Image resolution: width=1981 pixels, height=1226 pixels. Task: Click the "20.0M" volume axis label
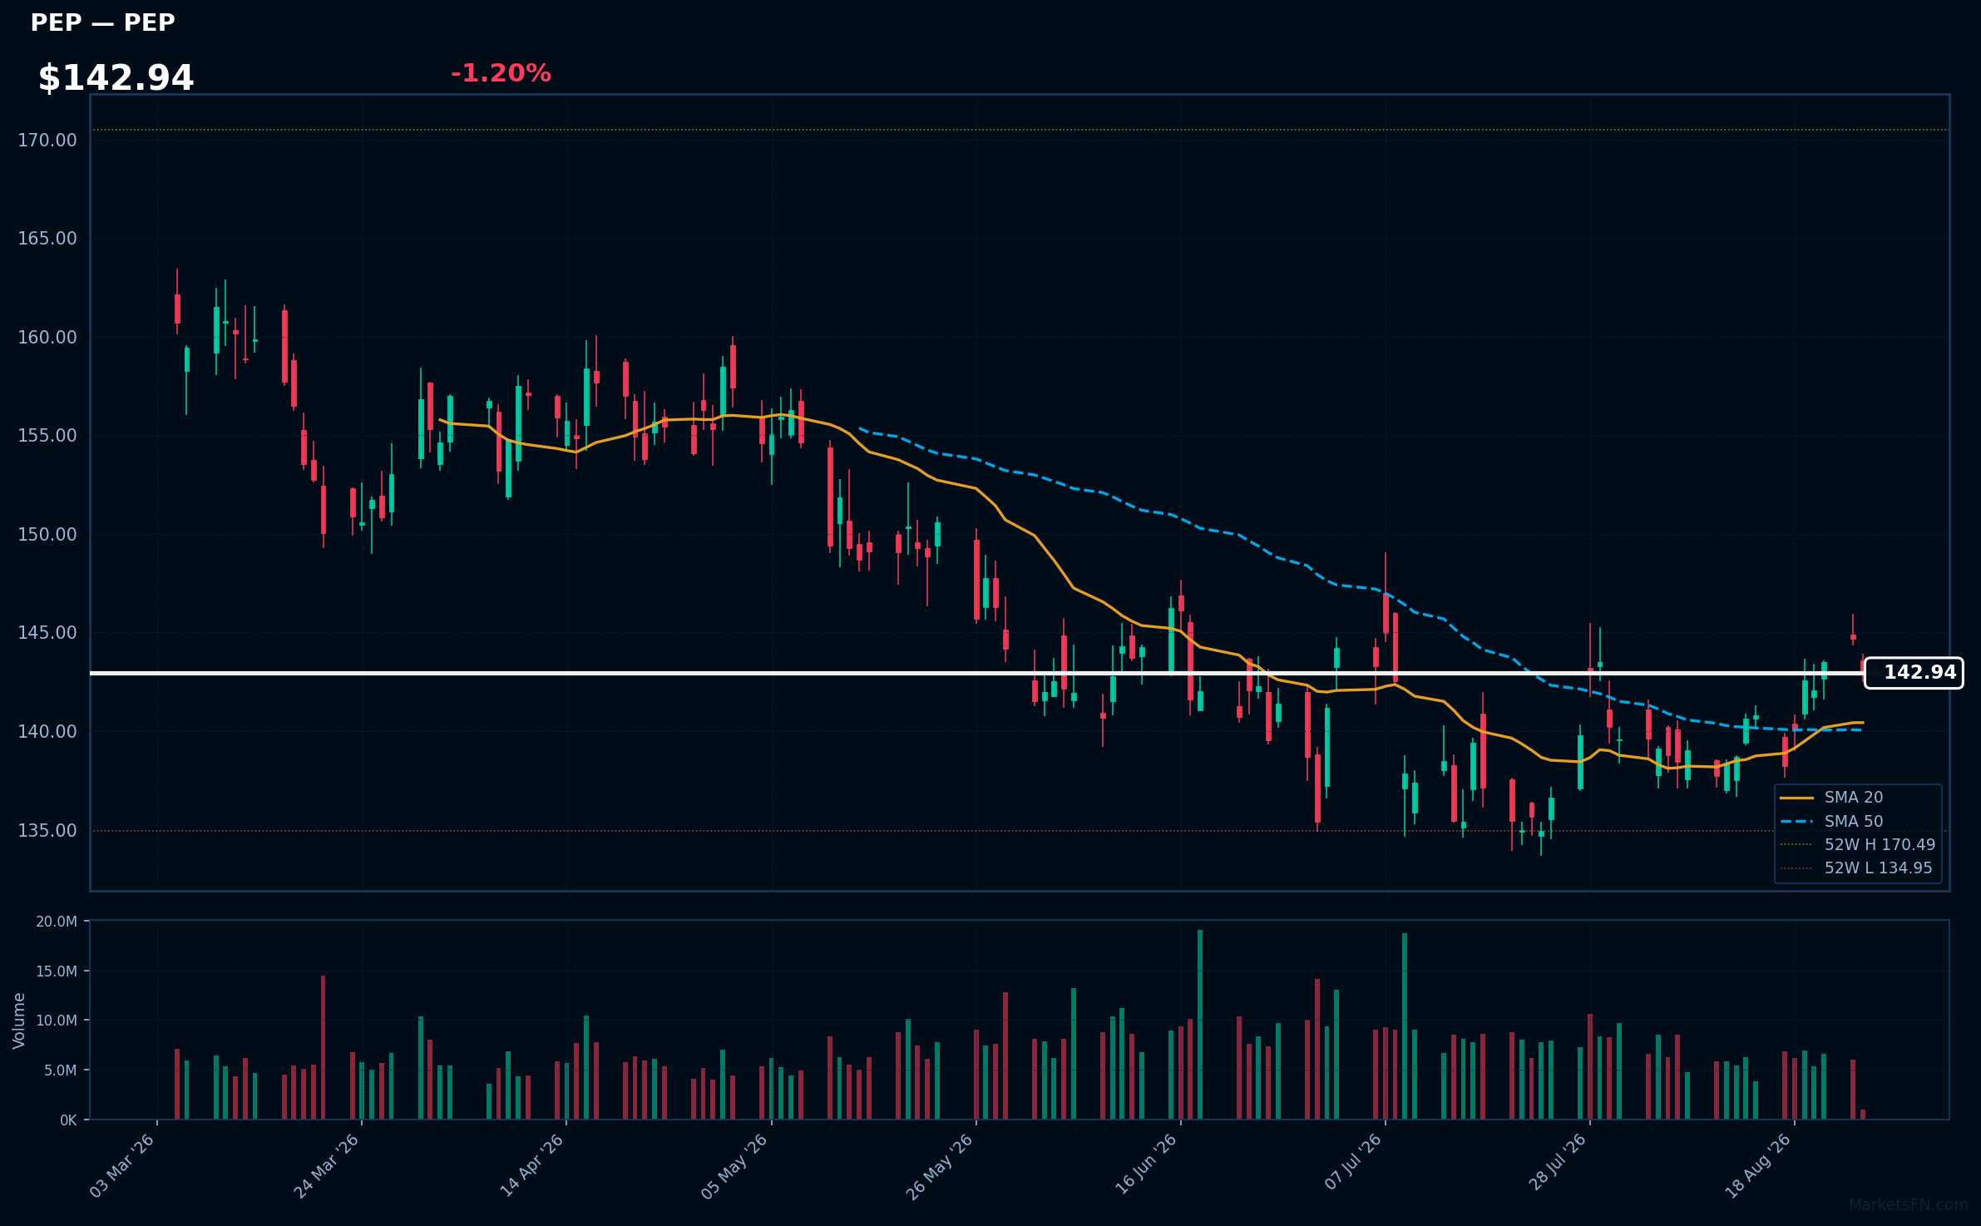(x=57, y=922)
